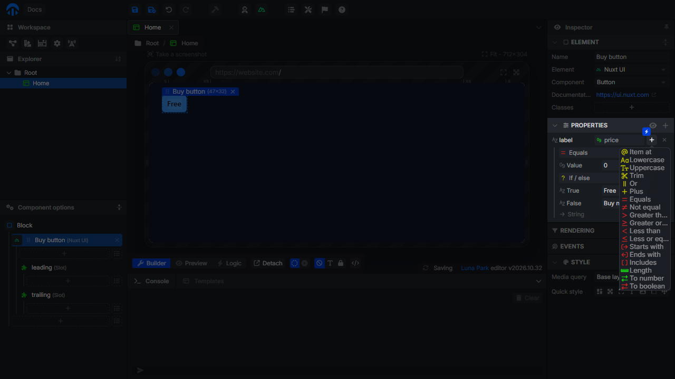Toggle the Properties eye visibility icon

(653, 125)
